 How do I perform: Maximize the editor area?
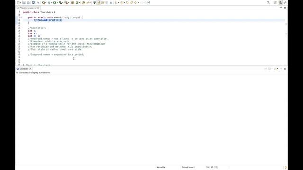point(285,8)
